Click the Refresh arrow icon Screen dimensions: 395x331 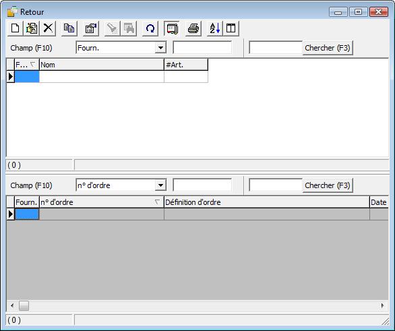click(150, 28)
